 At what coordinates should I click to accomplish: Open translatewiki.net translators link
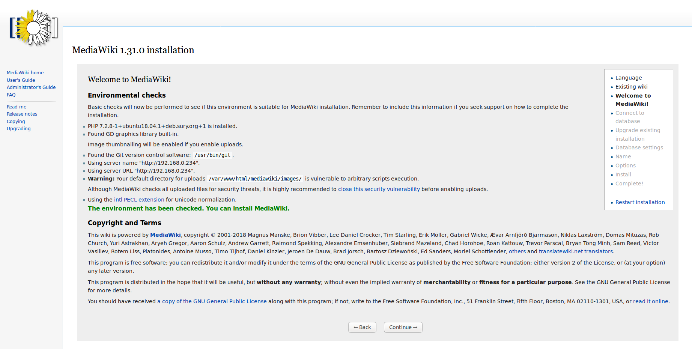tap(576, 251)
